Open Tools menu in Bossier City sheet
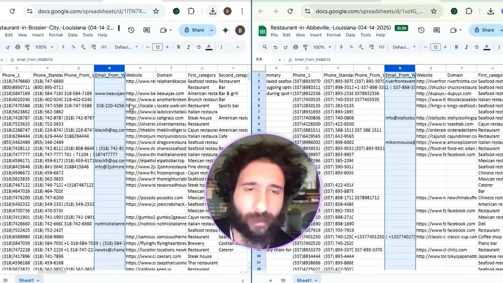Viewport: 503px width, 283px height. [x=88, y=35]
